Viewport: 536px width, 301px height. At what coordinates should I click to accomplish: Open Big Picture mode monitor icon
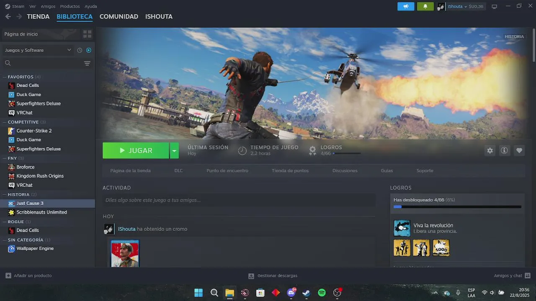point(494,6)
